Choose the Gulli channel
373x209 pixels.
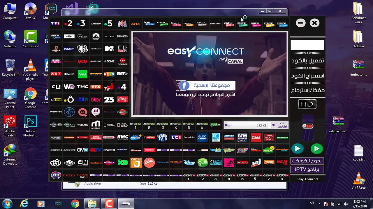[x=203, y=163]
